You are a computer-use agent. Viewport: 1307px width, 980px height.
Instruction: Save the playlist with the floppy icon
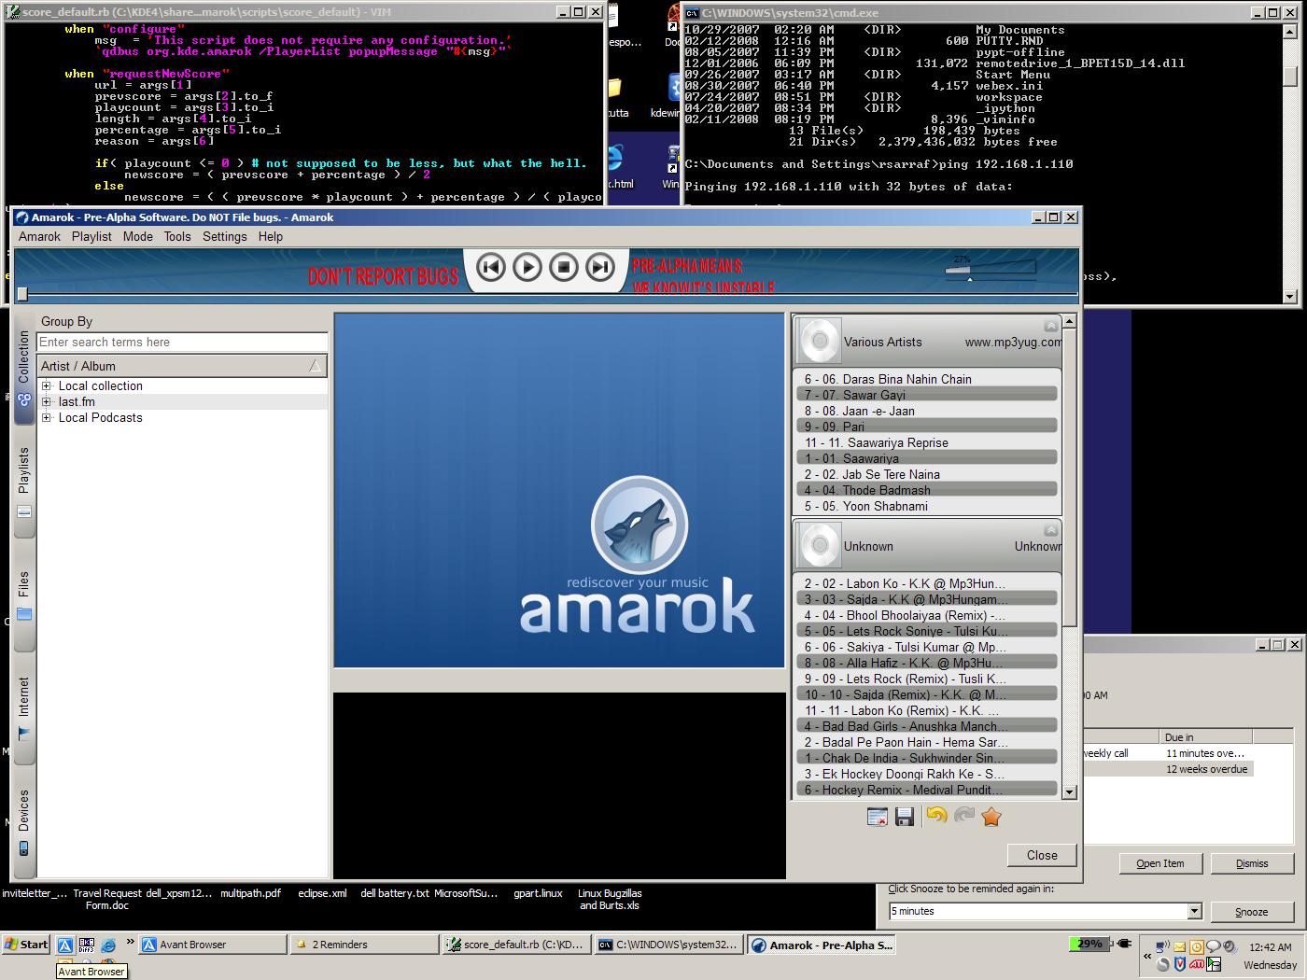pos(904,817)
